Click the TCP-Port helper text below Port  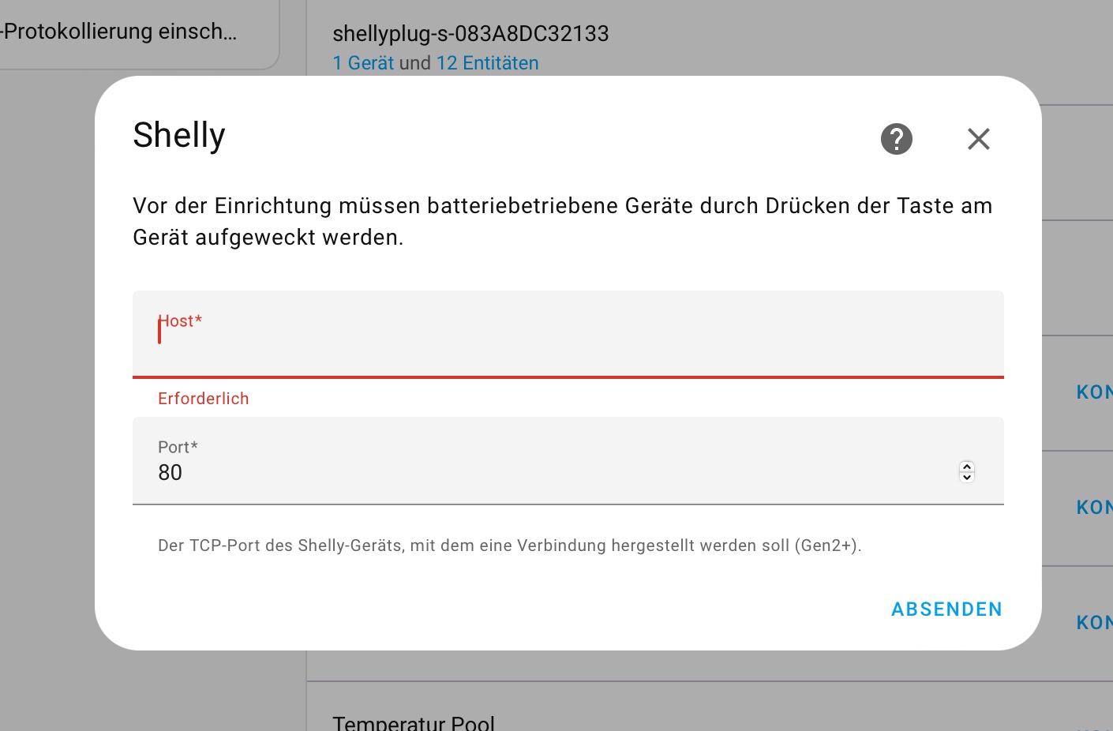pyautogui.click(x=509, y=545)
